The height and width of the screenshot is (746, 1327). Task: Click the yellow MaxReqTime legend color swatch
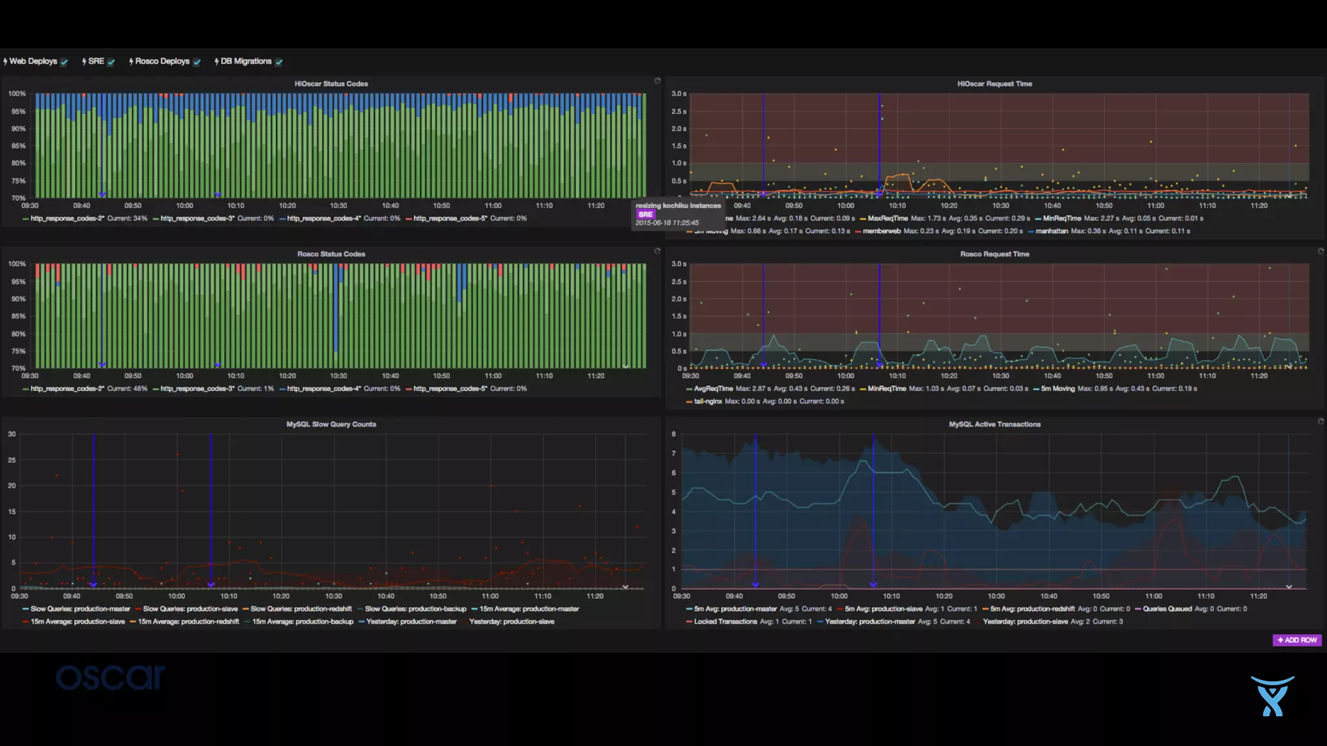point(863,219)
